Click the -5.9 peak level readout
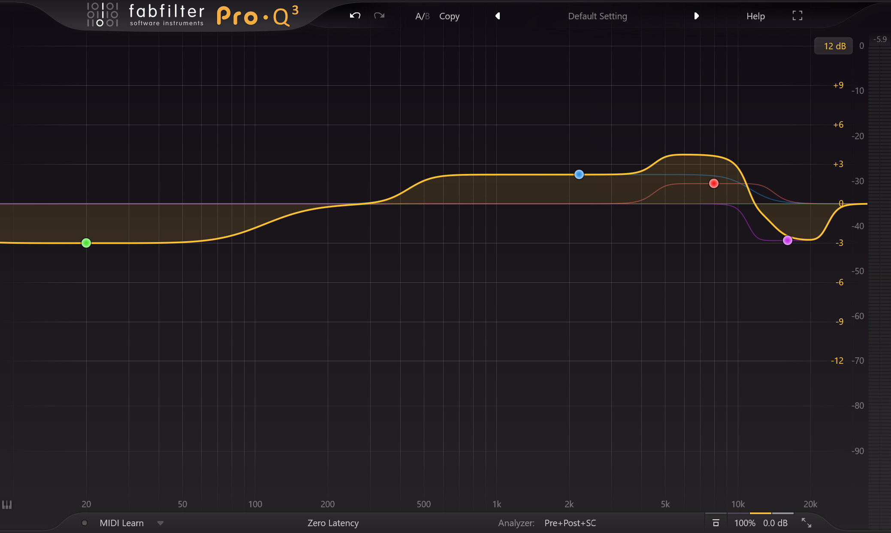 [x=880, y=39]
